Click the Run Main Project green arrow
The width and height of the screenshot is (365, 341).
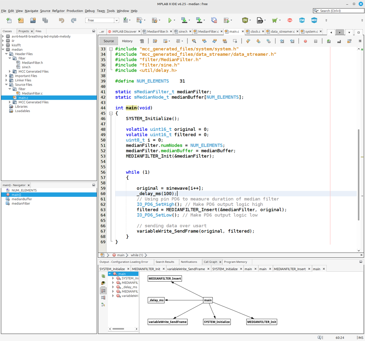pyautogui.click(x=170, y=20)
